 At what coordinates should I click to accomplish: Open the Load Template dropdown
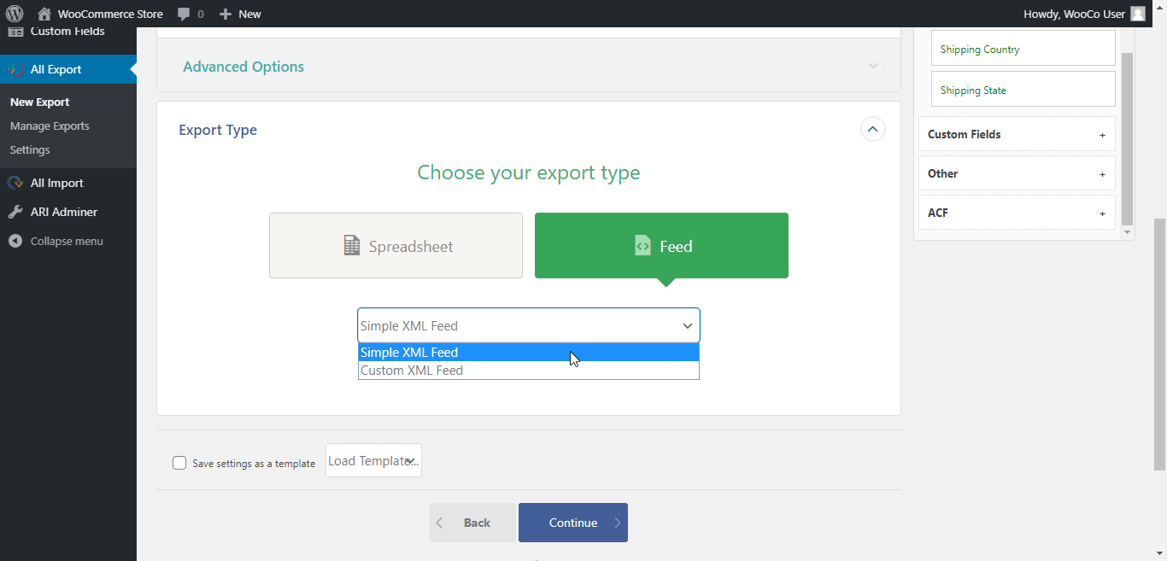click(x=373, y=460)
